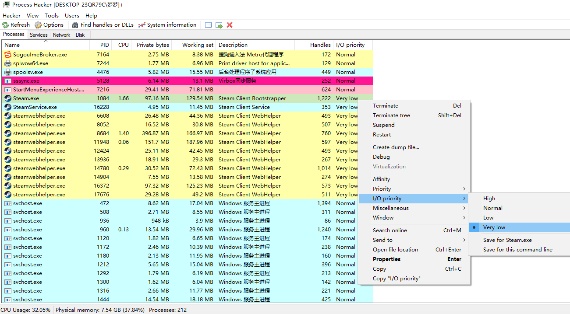Sort by Handles column header
This screenshot has width=570, height=314.
pyautogui.click(x=314, y=45)
